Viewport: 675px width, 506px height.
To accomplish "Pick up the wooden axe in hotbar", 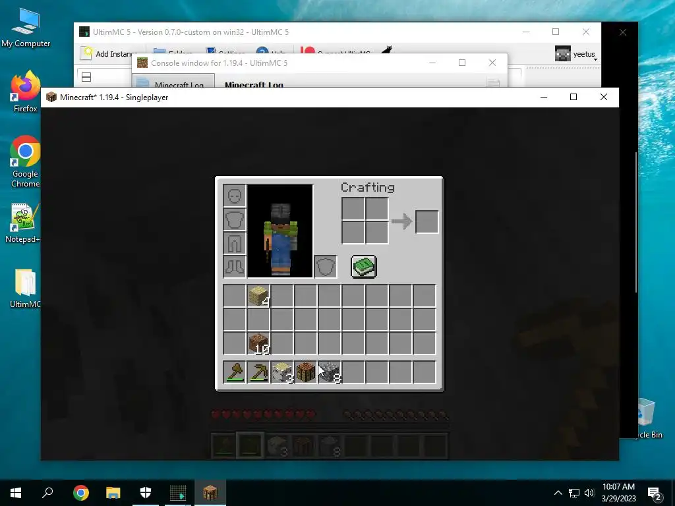I will click(235, 372).
